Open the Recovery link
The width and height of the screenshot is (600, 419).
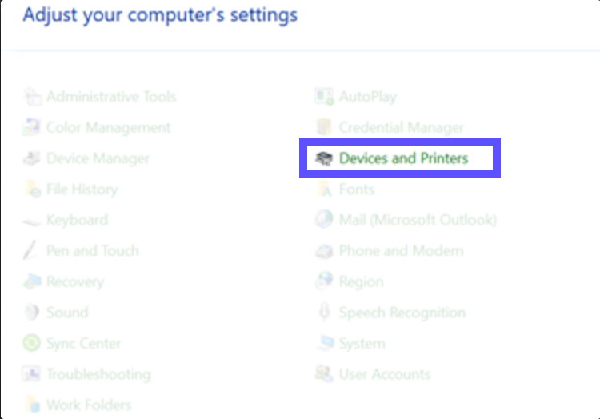[75, 281]
